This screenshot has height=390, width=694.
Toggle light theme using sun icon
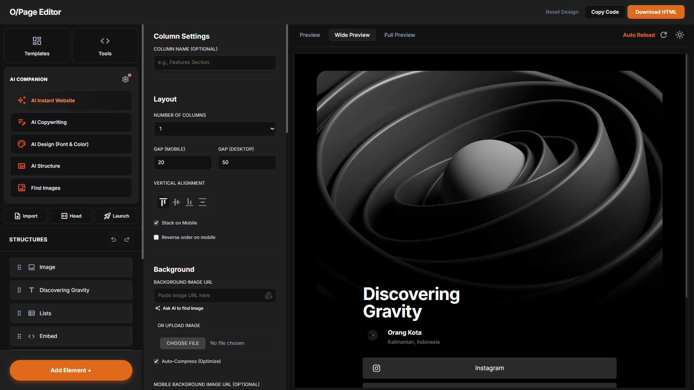click(x=680, y=35)
